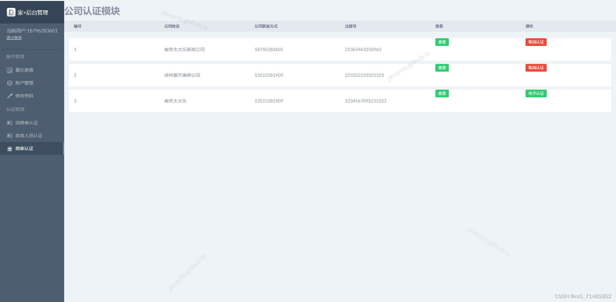This screenshot has height=302, width=616.
Task: Select company name 徐州景天维修公司
Action: (x=182, y=75)
